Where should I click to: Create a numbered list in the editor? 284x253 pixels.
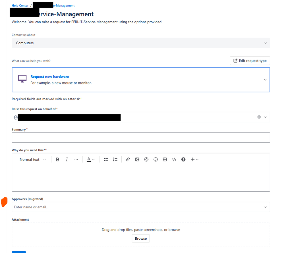[x=115, y=159]
